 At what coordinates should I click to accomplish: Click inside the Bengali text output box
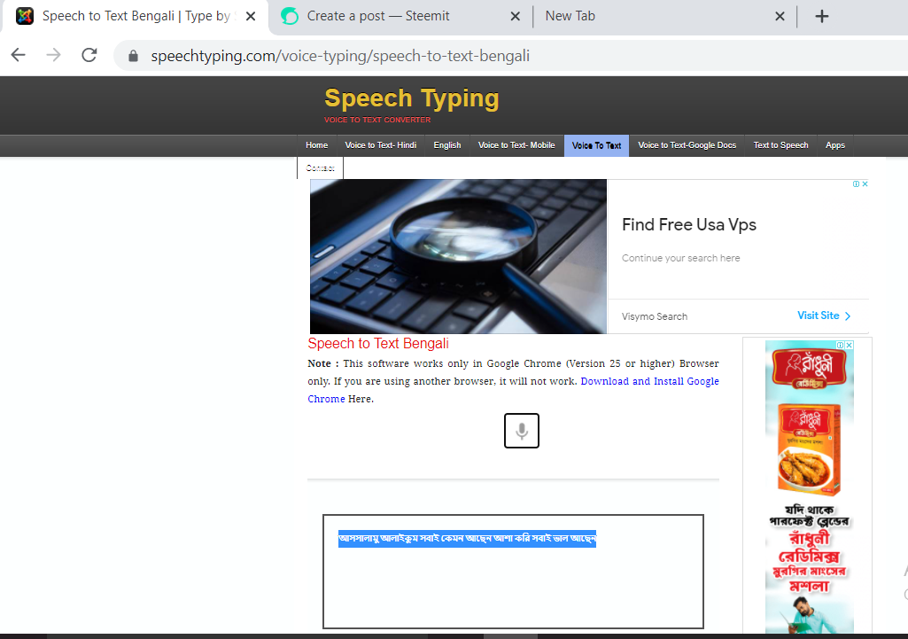click(513, 572)
